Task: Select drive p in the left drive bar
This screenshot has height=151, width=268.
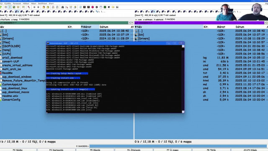Action: (x=60, y=12)
